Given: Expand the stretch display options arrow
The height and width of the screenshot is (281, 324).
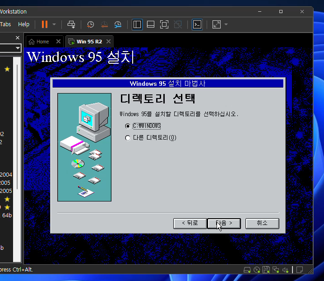Looking at the screenshot, I should coord(226,24).
